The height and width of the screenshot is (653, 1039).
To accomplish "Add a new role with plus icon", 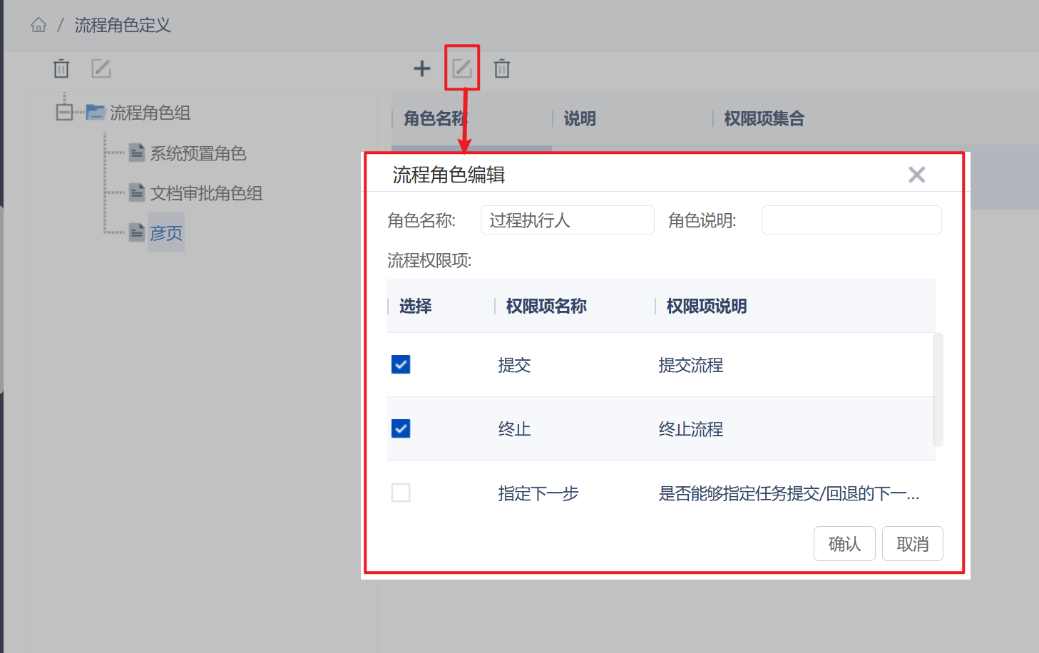I will point(422,68).
